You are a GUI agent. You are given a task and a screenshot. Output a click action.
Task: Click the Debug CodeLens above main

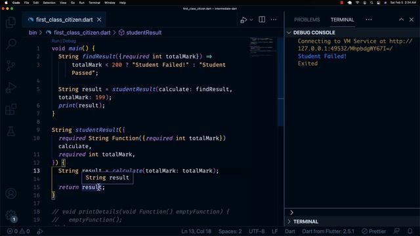tap(69, 41)
